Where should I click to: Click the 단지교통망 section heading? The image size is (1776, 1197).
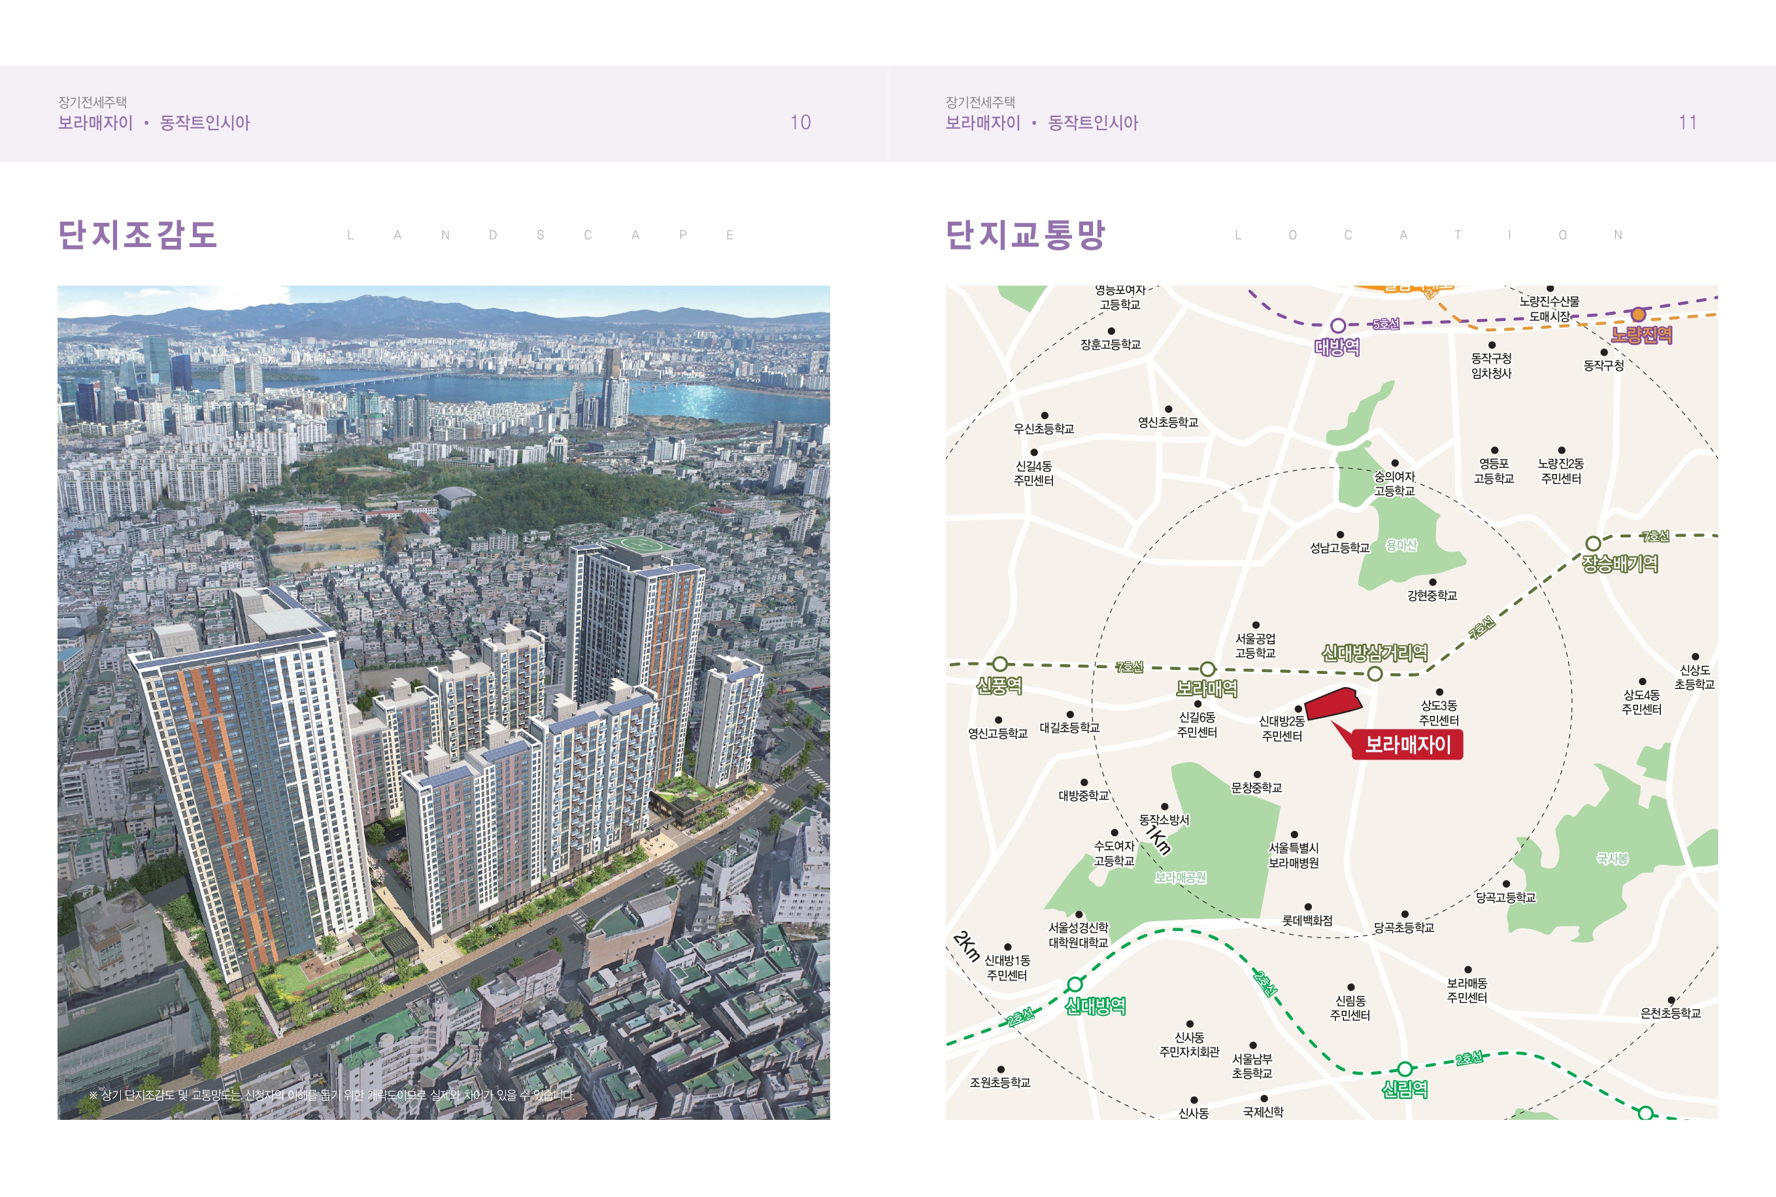[1025, 234]
